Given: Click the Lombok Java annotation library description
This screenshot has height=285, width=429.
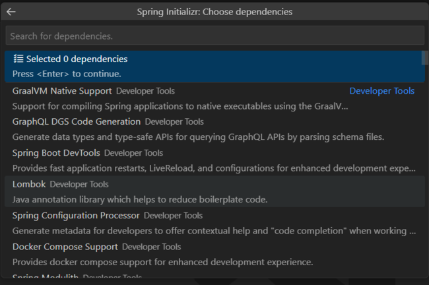Looking at the screenshot, I should (x=139, y=199).
